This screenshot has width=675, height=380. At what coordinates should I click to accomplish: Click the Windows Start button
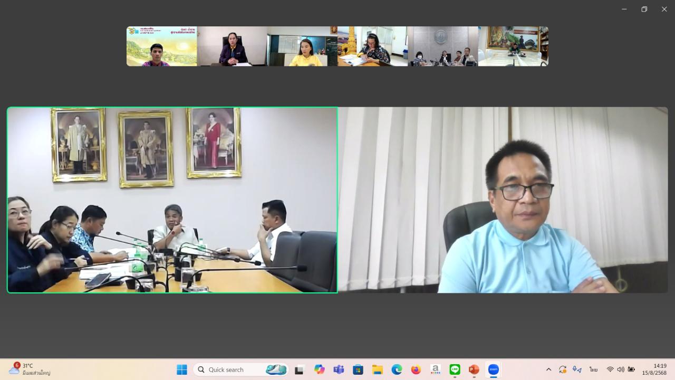coord(182,369)
